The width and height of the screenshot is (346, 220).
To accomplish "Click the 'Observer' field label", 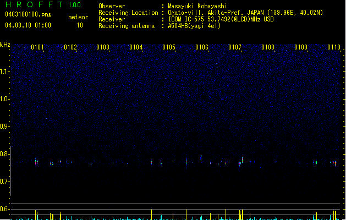I will (112, 6).
